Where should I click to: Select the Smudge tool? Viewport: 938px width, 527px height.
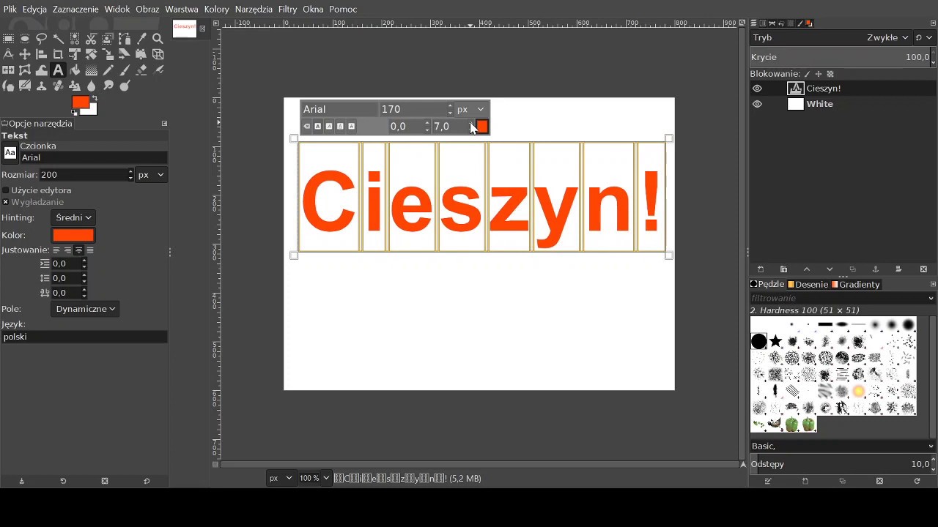pyautogui.click(x=108, y=86)
